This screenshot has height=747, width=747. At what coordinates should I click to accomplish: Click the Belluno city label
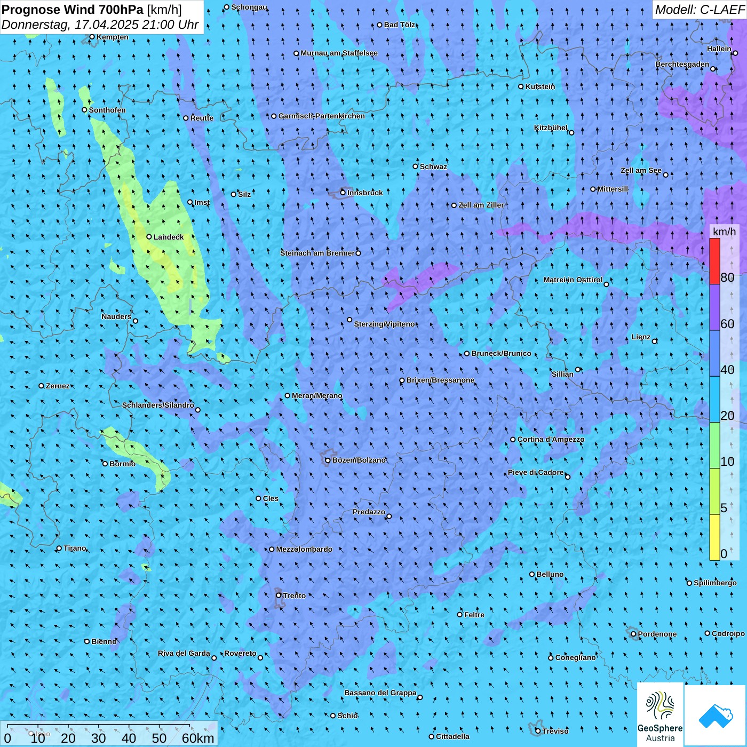click(x=550, y=574)
